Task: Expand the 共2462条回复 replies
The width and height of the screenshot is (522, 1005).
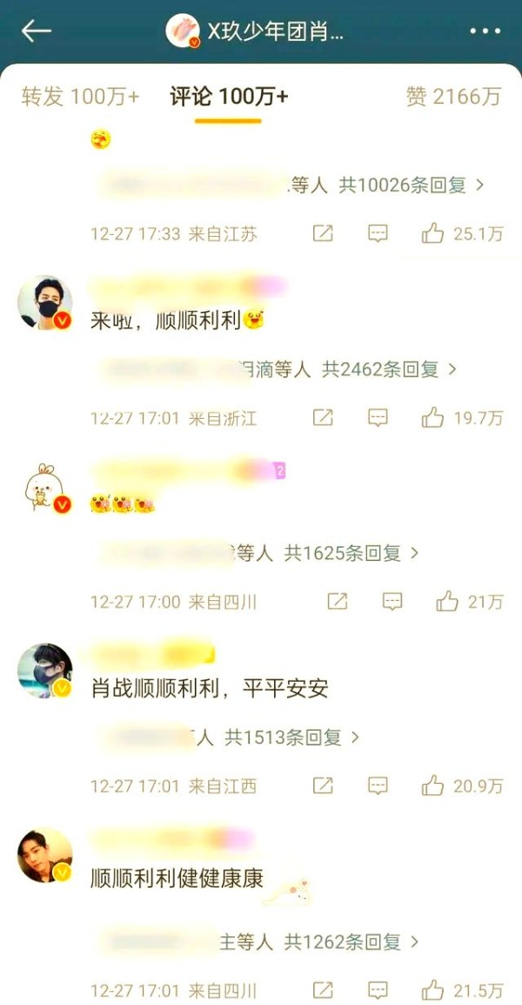Action: [x=390, y=369]
